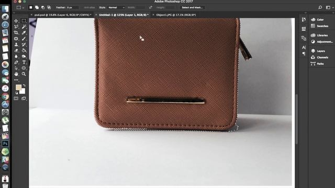Click the Select and Mask button
The height and width of the screenshot is (188, 335).
(192, 7)
